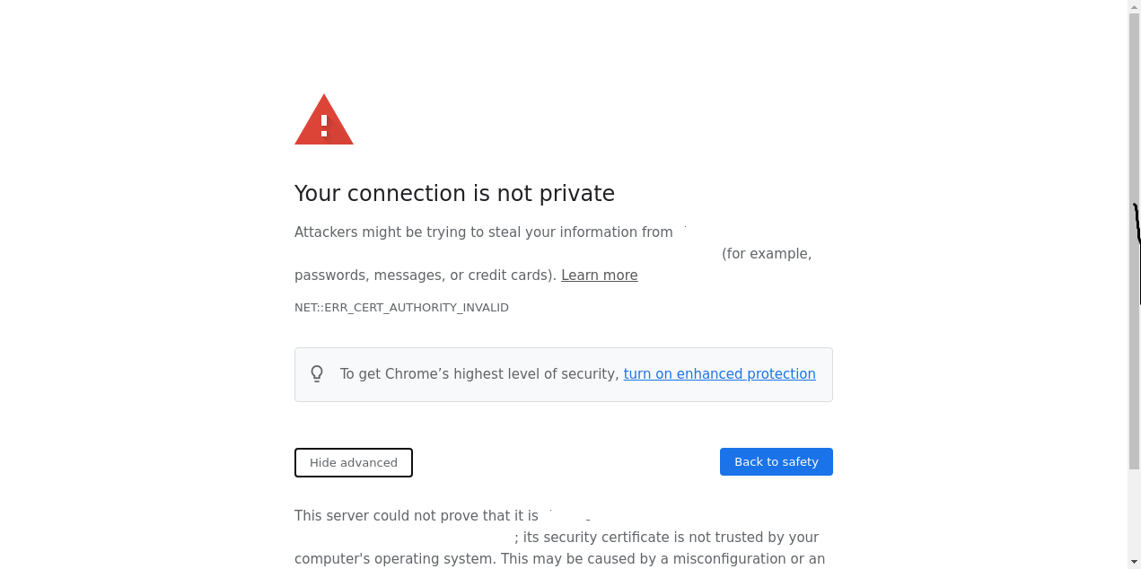
Task: Click the Hide advanced button border
Action: tap(353, 450)
